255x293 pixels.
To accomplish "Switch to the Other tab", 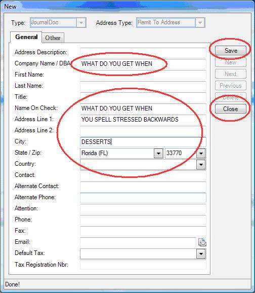I will [x=53, y=38].
